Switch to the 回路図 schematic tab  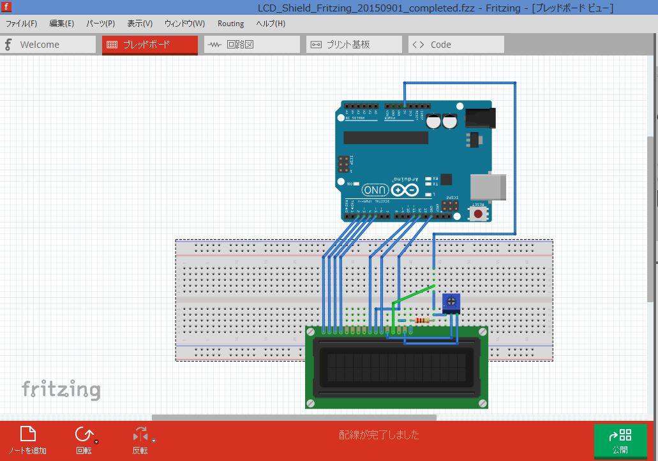click(x=251, y=45)
